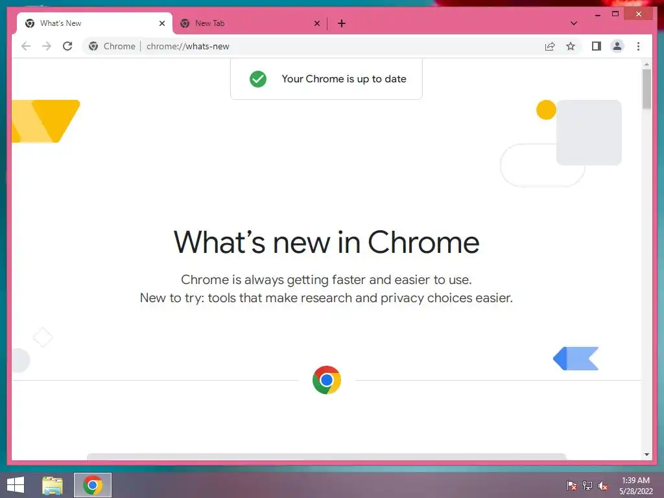Close the New Tab tab
Viewport: 664px width, 498px height.
click(x=316, y=23)
